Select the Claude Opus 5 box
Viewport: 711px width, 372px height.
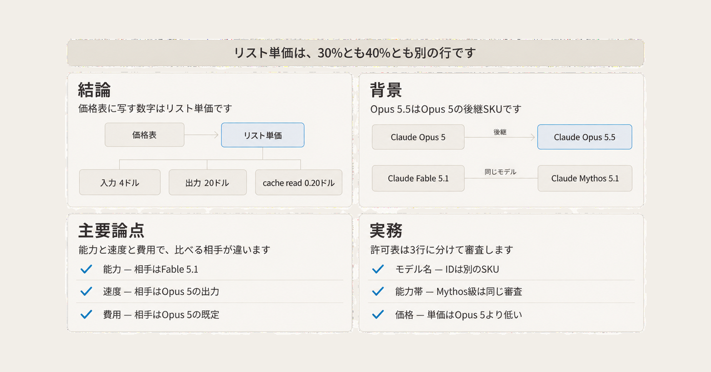418,137
